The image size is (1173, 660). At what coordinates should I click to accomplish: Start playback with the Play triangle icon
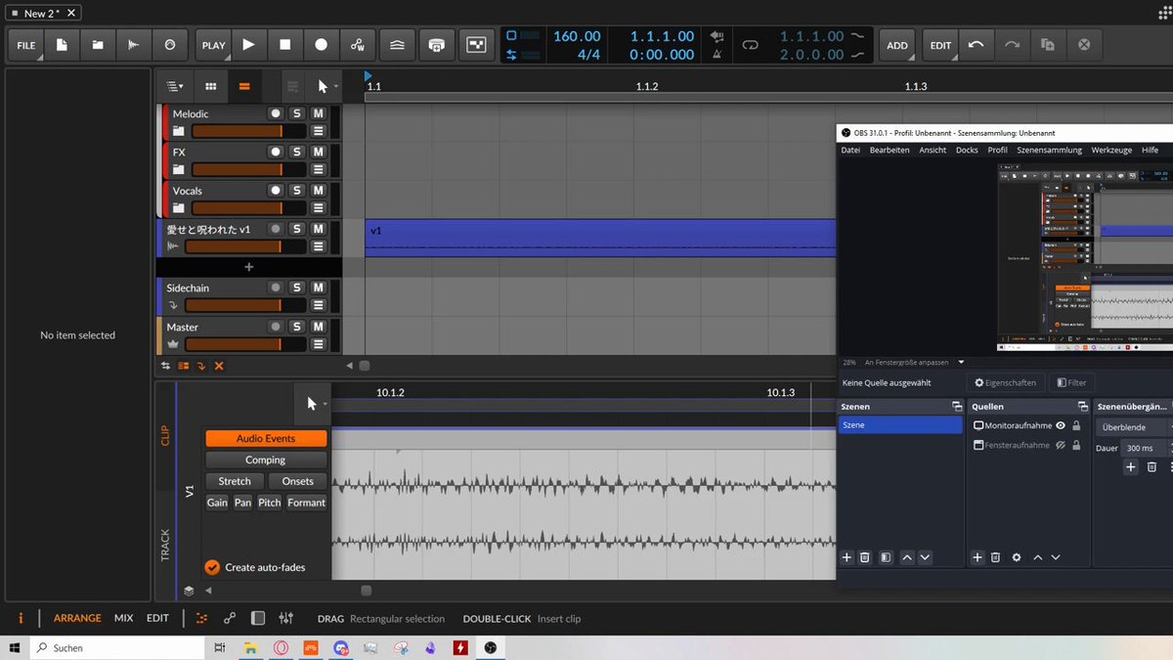click(248, 45)
